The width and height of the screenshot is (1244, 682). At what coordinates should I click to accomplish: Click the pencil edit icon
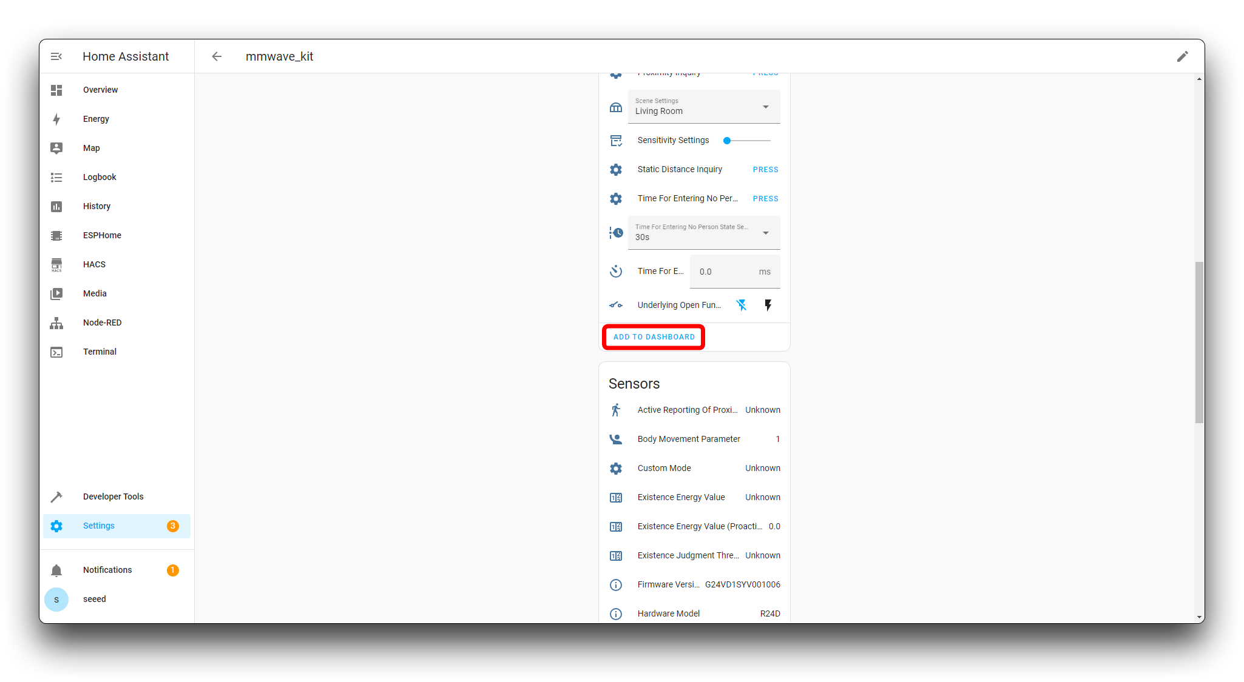click(x=1182, y=56)
